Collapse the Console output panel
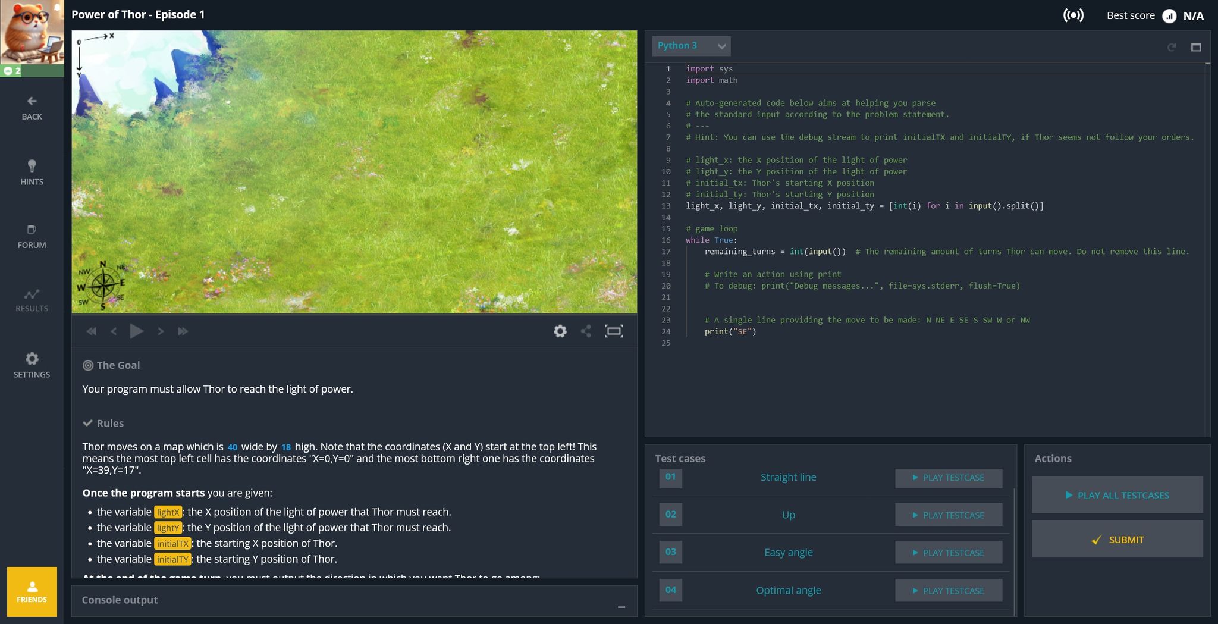Viewport: 1218px width, 624px height. click(621, 607)
